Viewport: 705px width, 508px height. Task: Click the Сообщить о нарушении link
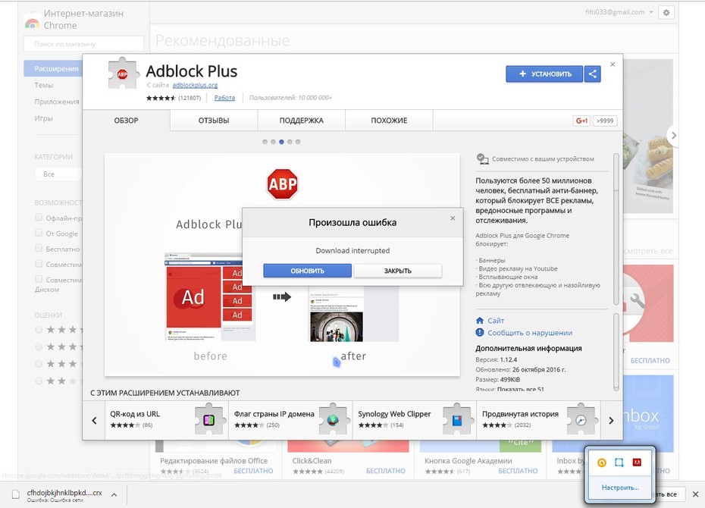click(x=530, y=333)
